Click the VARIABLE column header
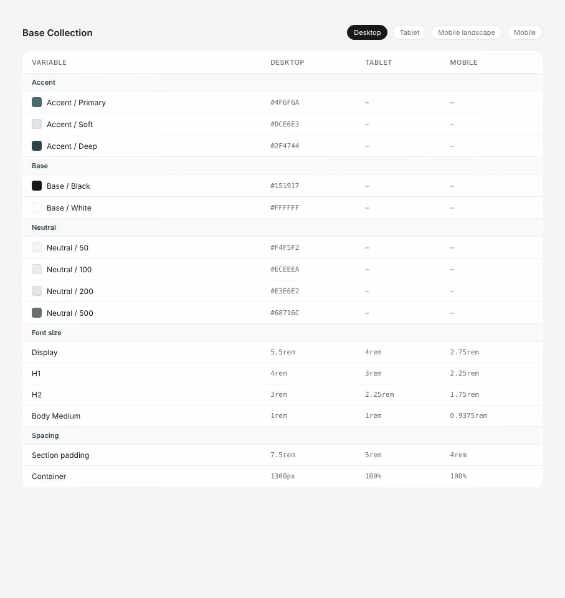This screenshot has width=565, height=598. (49, 62)
